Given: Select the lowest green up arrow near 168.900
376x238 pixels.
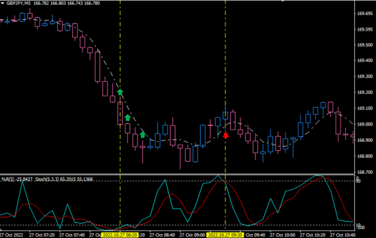Looking at the screenshot, I should [x=143, y=135].
